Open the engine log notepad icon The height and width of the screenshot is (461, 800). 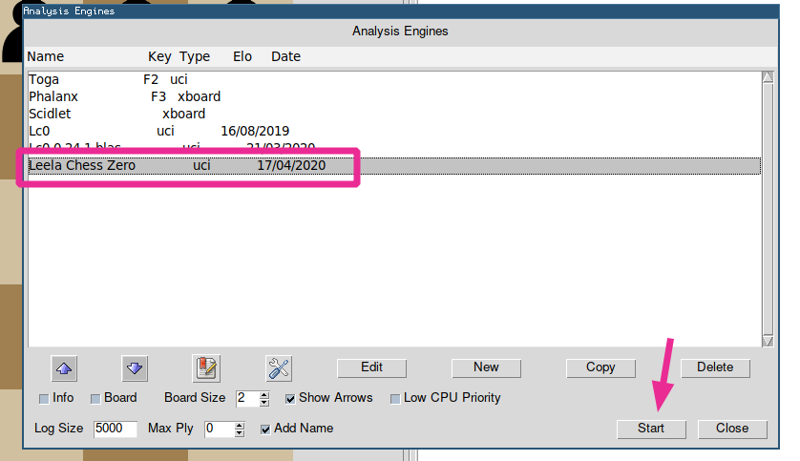point(206,367)
